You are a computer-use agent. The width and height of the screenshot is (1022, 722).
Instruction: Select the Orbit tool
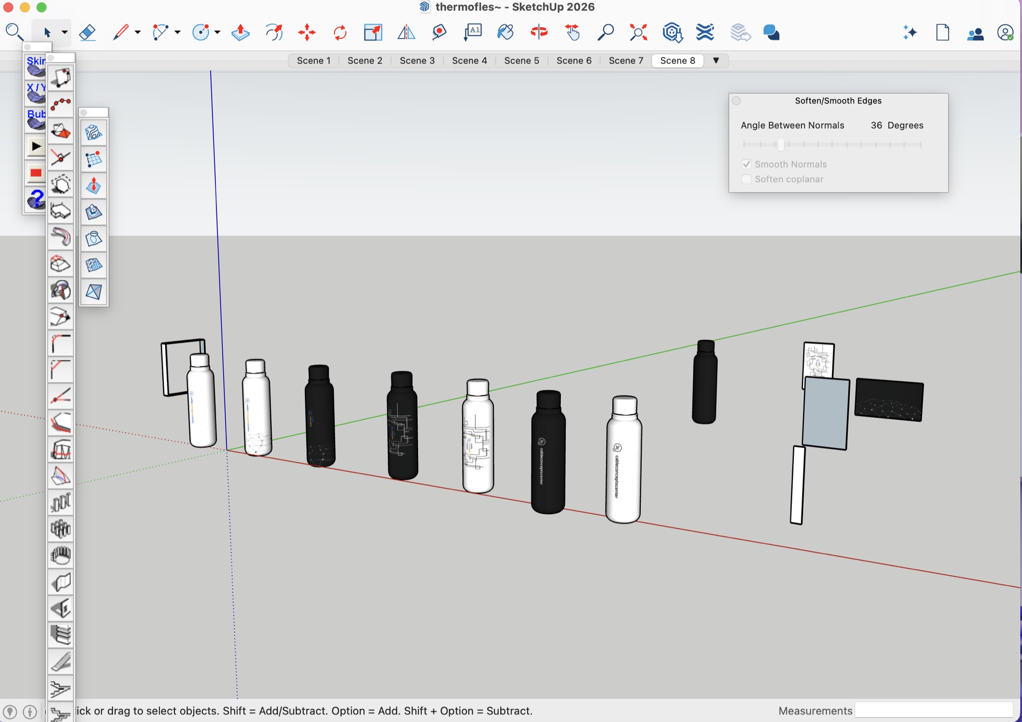point(539,32)
